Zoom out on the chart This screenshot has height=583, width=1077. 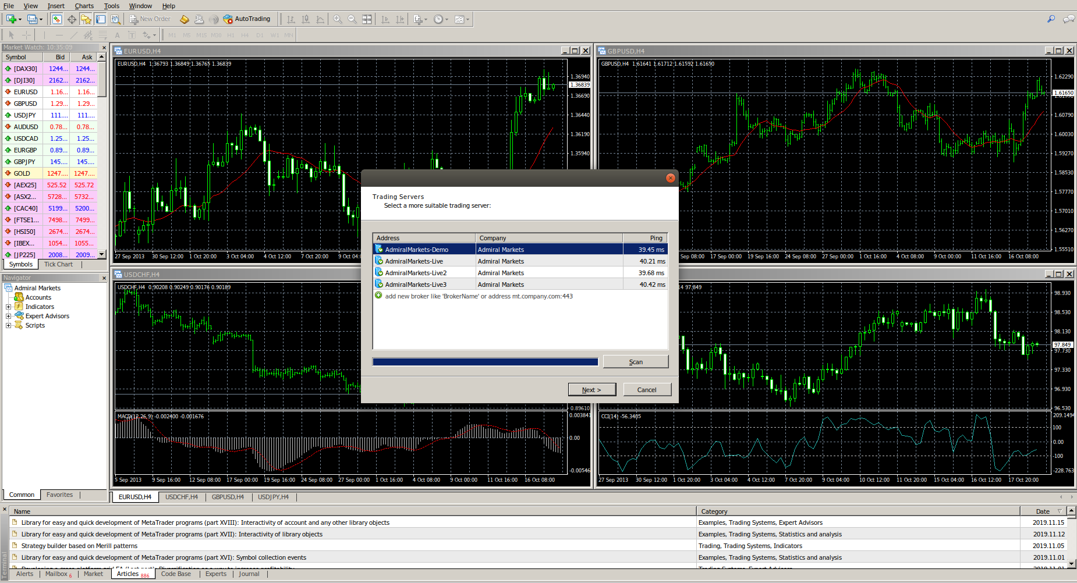pos(352,19)
